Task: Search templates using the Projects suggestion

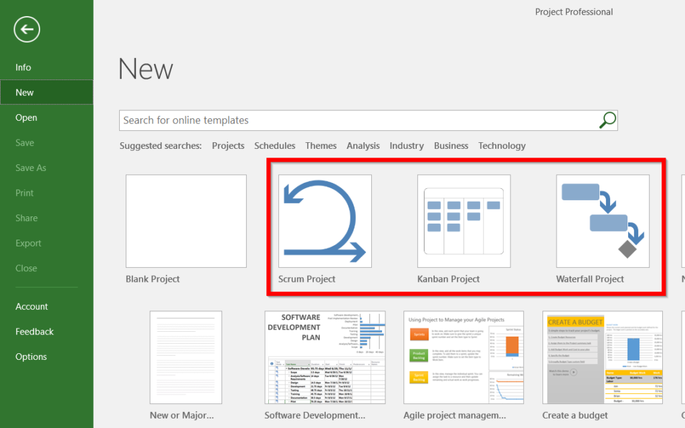Action: (x=228, y=146)
